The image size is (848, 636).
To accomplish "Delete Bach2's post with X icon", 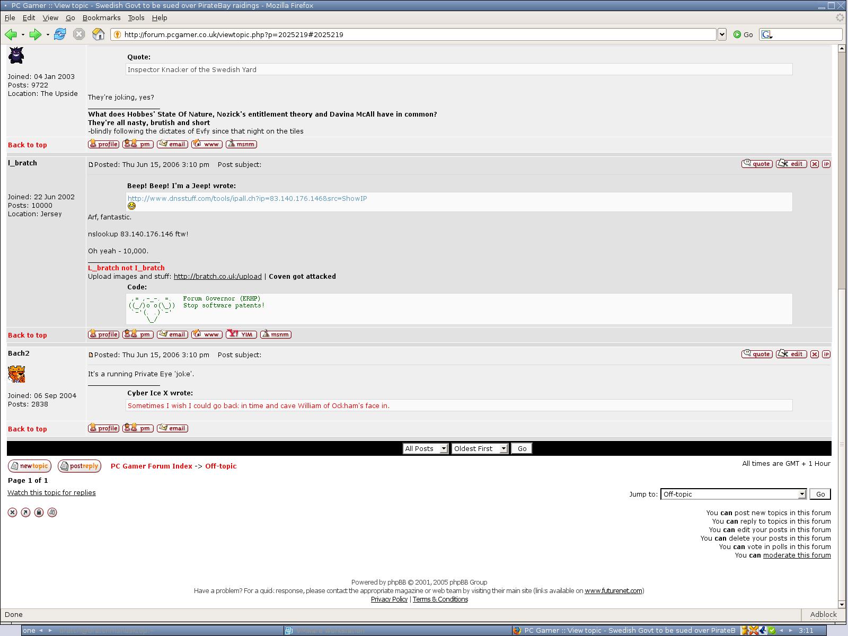I will coord(815,355).
